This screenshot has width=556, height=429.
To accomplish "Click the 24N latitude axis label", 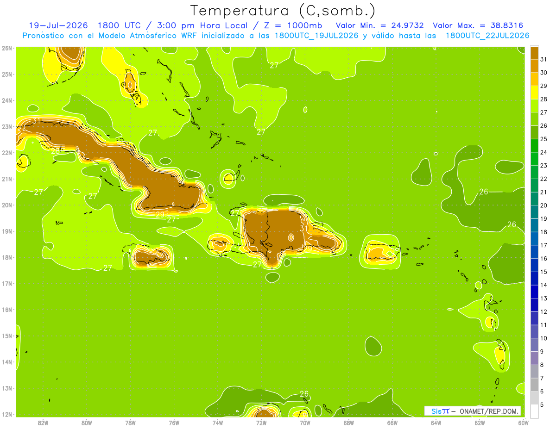I will [7, 100].
